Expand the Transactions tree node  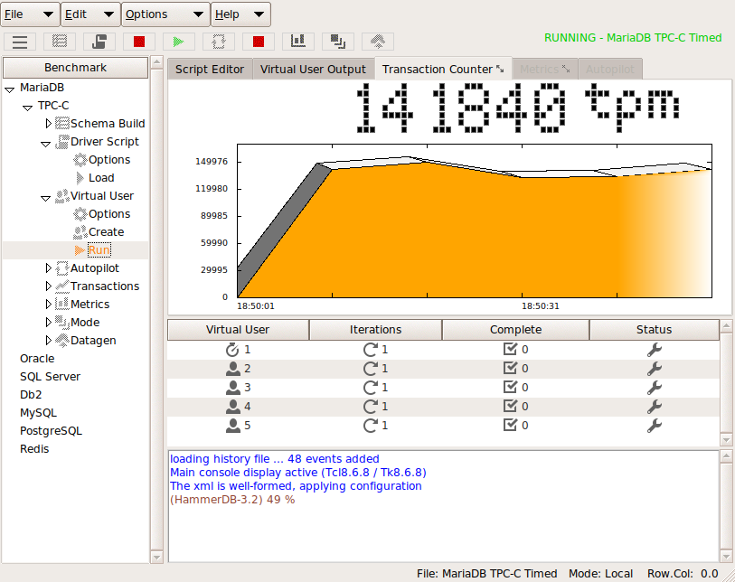(x=48, y=286)
